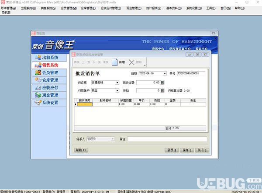Click the row selector arrow in grid
The height and width of the screenshot is (193, 262).
click(76, 104)
